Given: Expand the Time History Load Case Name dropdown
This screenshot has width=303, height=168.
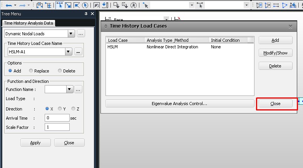Looking at the screenshot, I should pos(68,52).
